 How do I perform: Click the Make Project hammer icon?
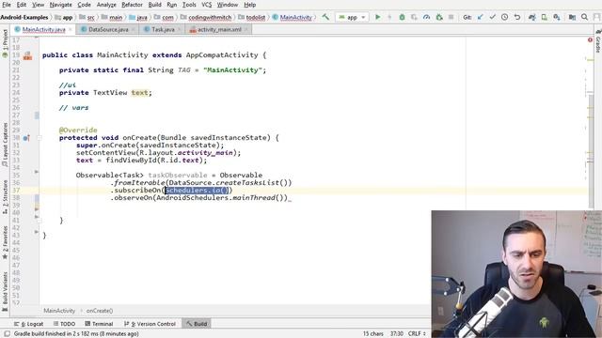tap(325, 17)
